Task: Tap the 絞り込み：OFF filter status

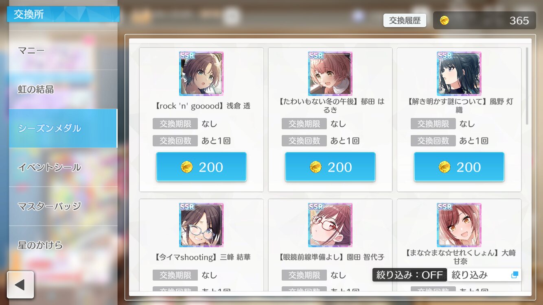Action: 409,275
